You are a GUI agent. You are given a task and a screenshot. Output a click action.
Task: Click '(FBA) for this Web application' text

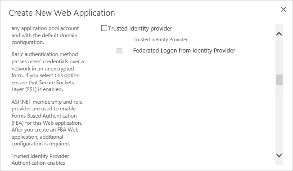tap(47, 123)
